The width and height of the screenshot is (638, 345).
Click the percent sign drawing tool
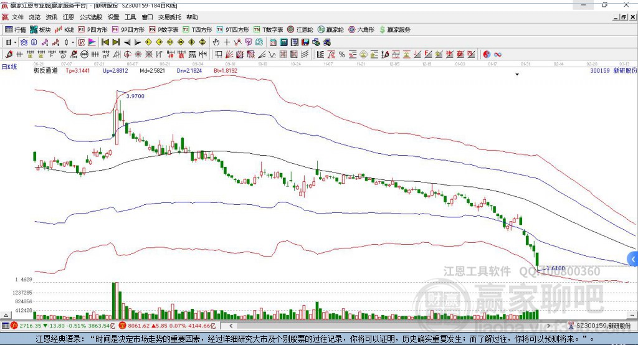click(342, 54)
